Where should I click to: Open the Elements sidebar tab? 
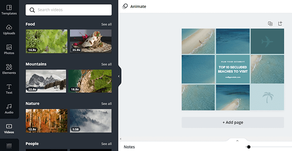click(9, 69)
